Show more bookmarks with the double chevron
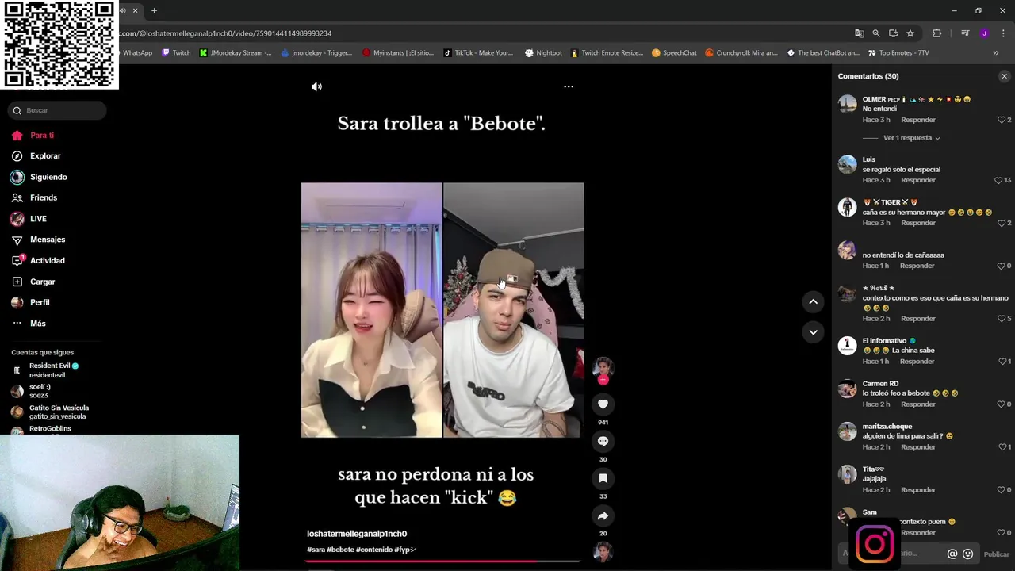Screen dimensions: 1015x571 click(x=996, y=53)
